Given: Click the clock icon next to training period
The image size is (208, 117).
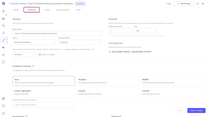Looking at the screenshot, I should (110, 52).
